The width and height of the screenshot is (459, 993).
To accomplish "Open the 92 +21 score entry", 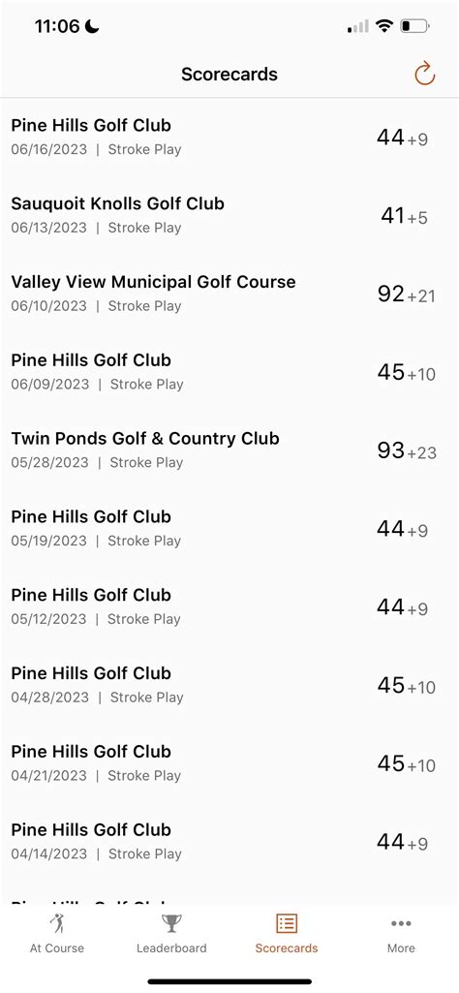I will pos(406,294).
